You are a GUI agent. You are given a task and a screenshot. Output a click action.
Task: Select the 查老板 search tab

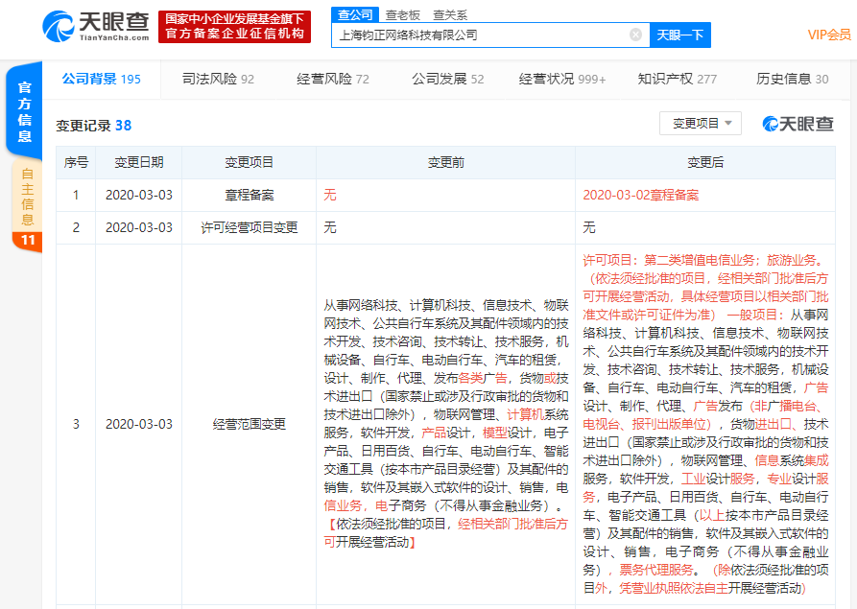click(402, 14)
